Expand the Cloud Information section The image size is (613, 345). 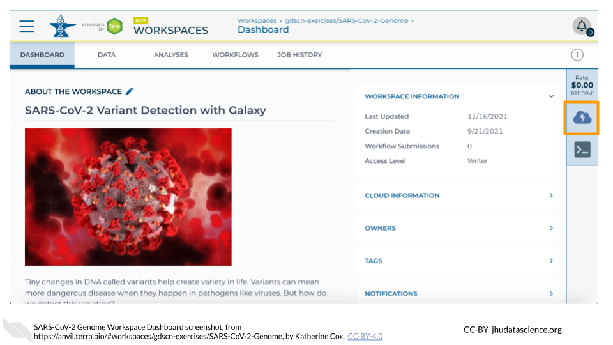coord(551,195)
